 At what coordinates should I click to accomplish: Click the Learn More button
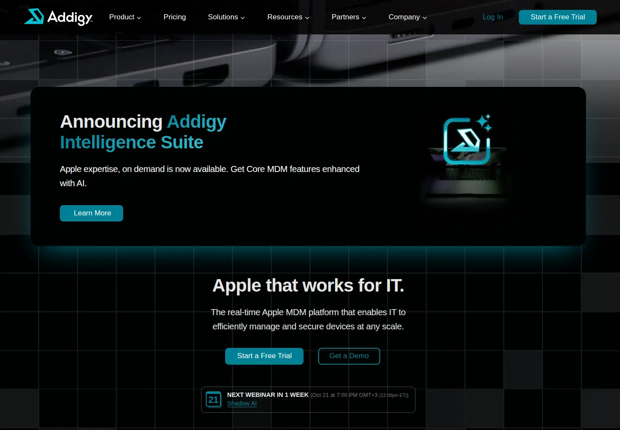pos(91,213)
